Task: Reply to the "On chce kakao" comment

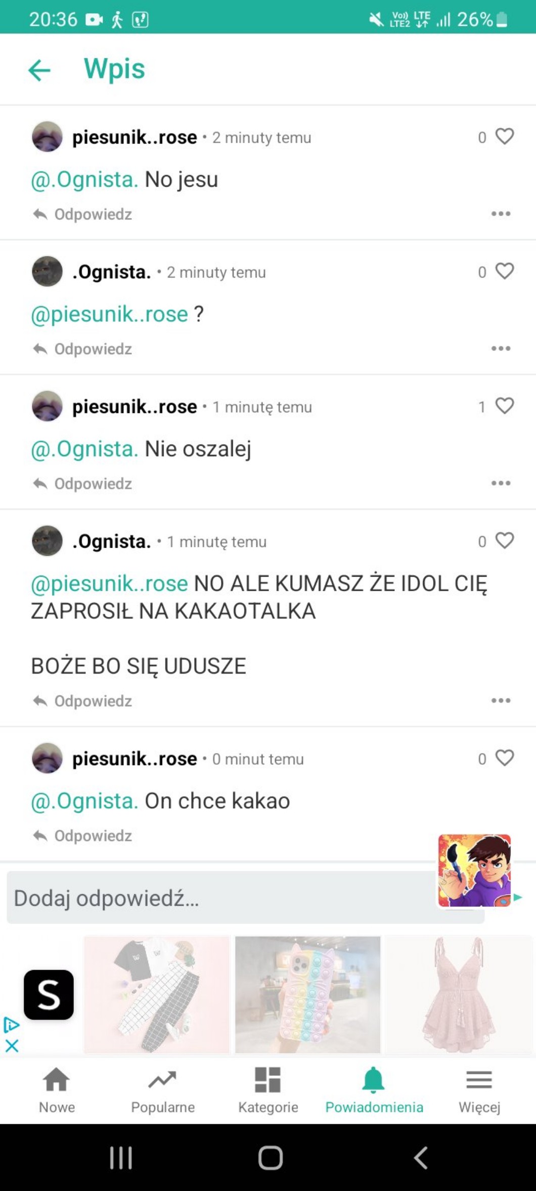Action: click(83, 836)
